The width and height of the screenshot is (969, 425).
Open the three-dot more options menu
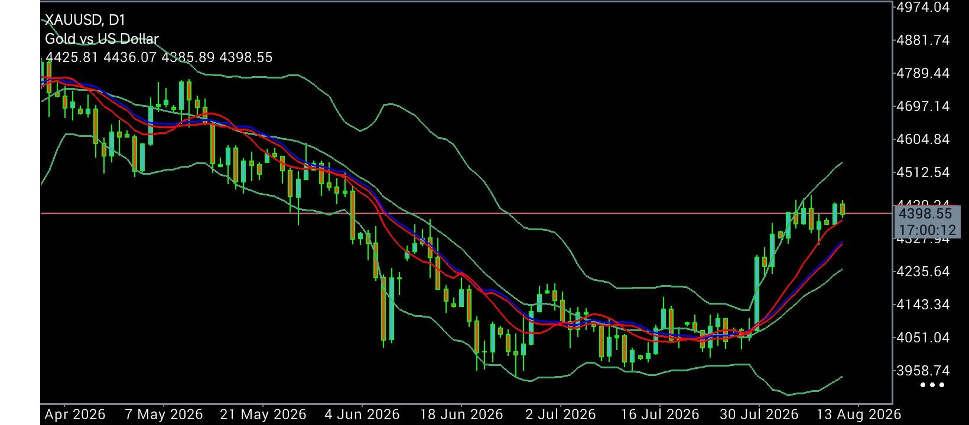click(932, 385)
